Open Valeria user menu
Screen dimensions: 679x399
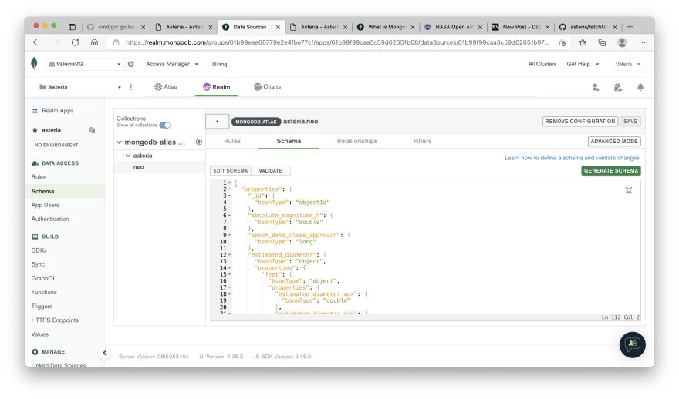pos(628,64)
